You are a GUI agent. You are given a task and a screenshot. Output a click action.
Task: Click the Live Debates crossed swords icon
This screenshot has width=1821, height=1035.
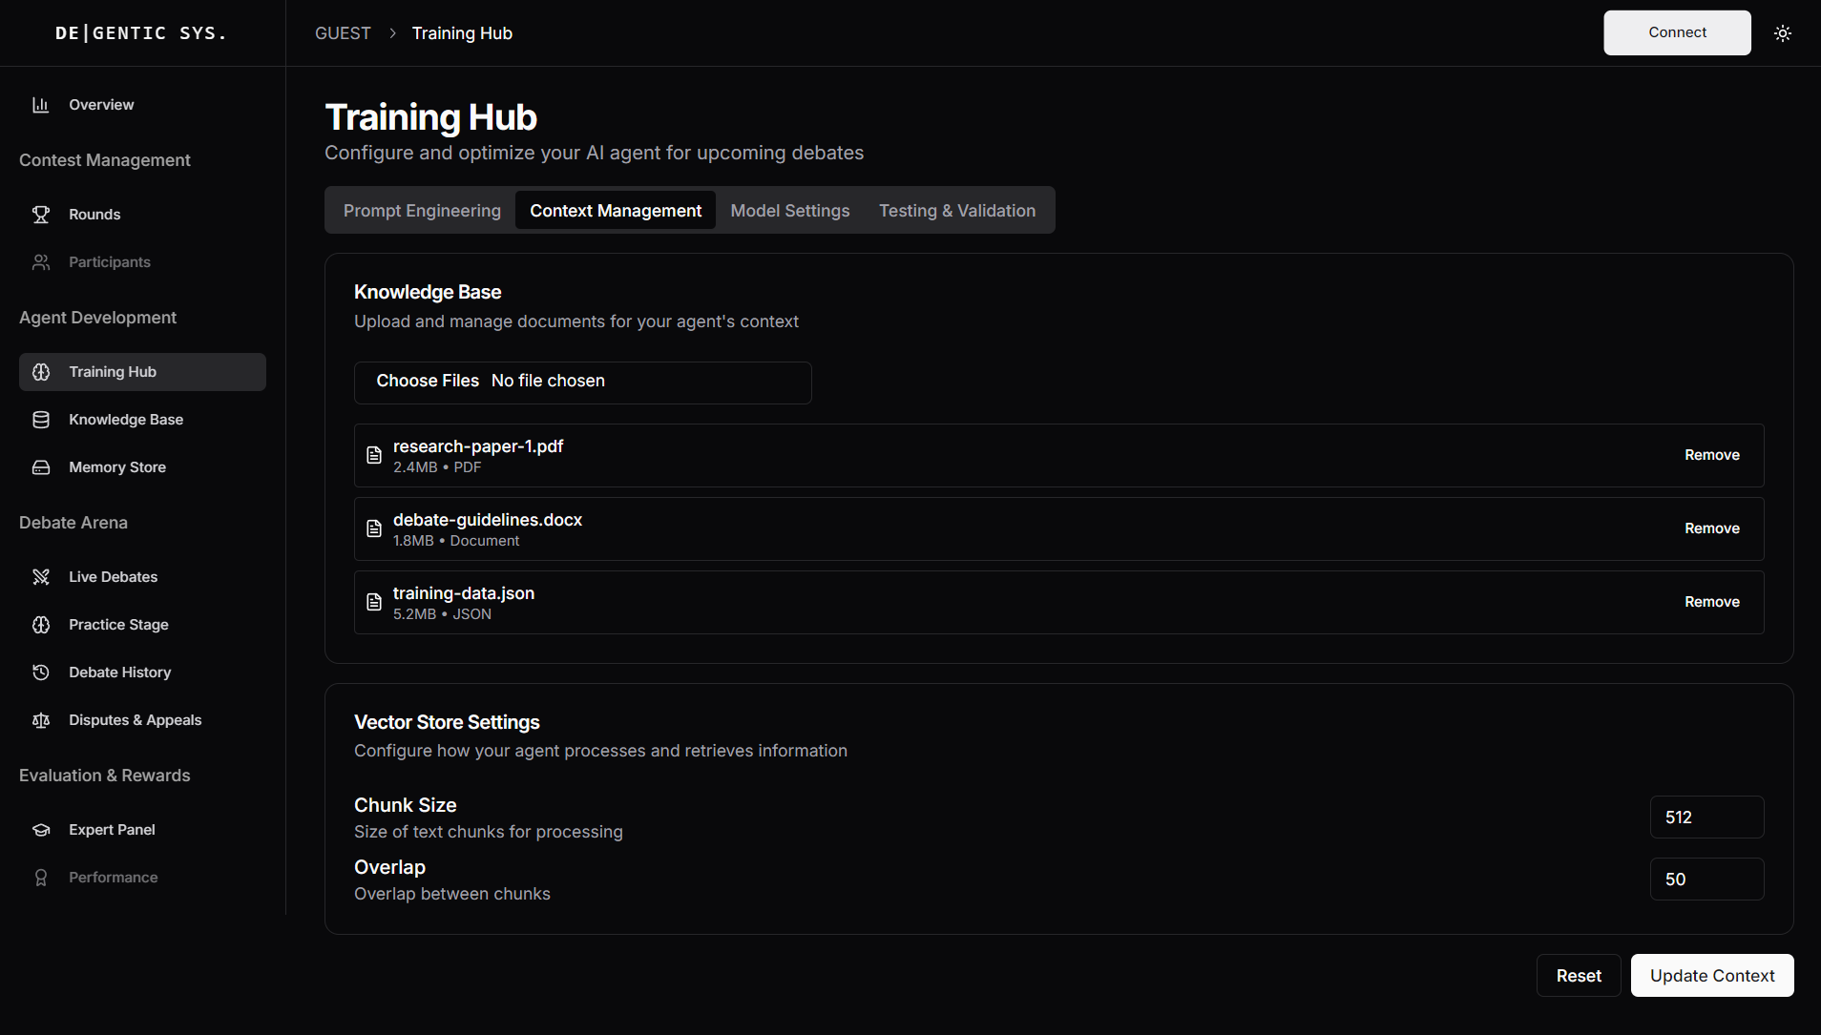(x=41, y=577)
